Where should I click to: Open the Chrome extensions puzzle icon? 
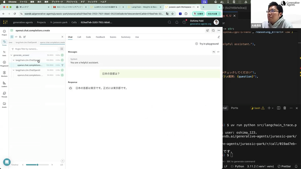coord(186,14)
